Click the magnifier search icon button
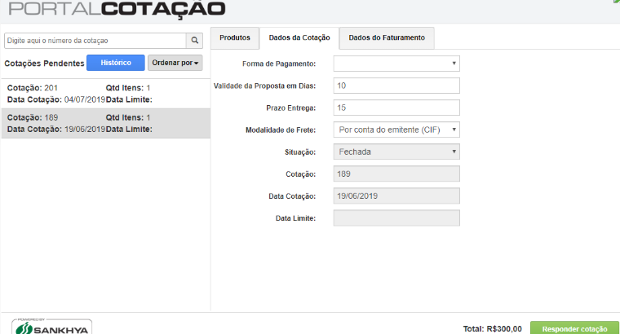 tap(194, 40)
